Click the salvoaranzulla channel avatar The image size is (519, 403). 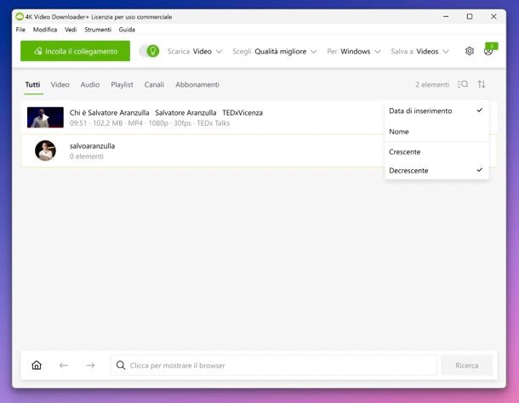click(x=45, y=150)
